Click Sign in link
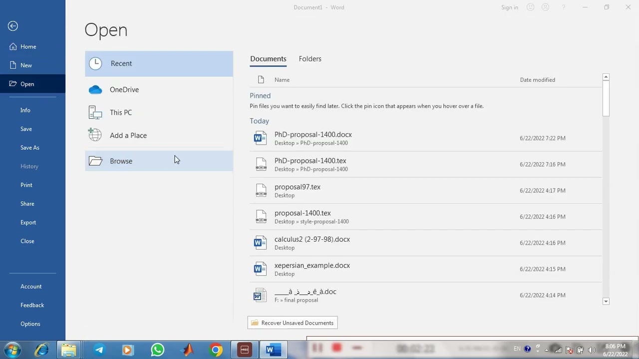Screen dimensions: 639x359 (x=510, y=7)
